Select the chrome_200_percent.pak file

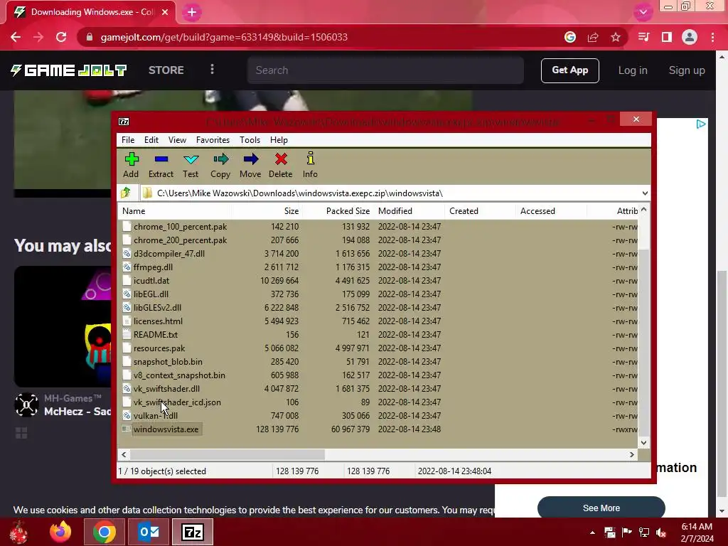point(180,240)
